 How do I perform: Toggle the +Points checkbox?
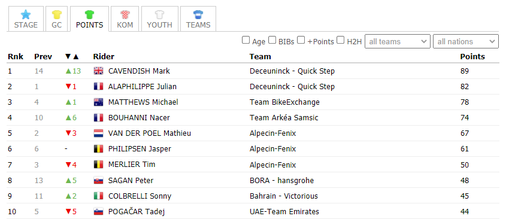pyautogui.click(x=301, y=40)
